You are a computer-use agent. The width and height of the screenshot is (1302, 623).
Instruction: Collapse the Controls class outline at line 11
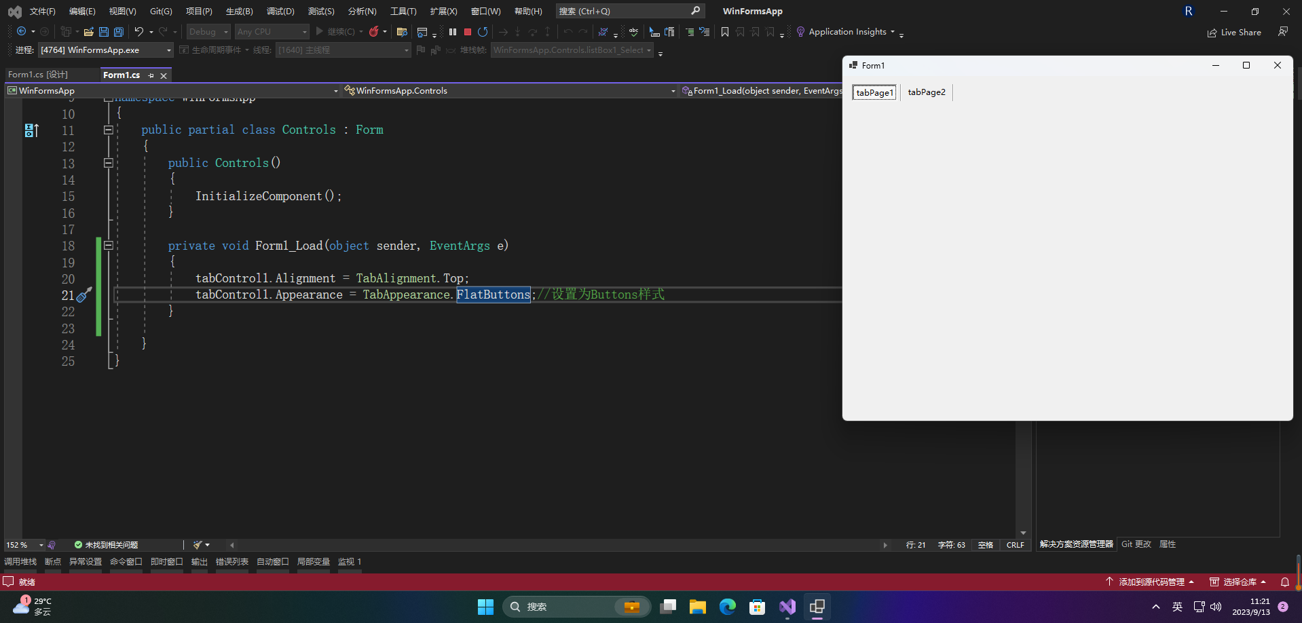click(x=109, y=130)
